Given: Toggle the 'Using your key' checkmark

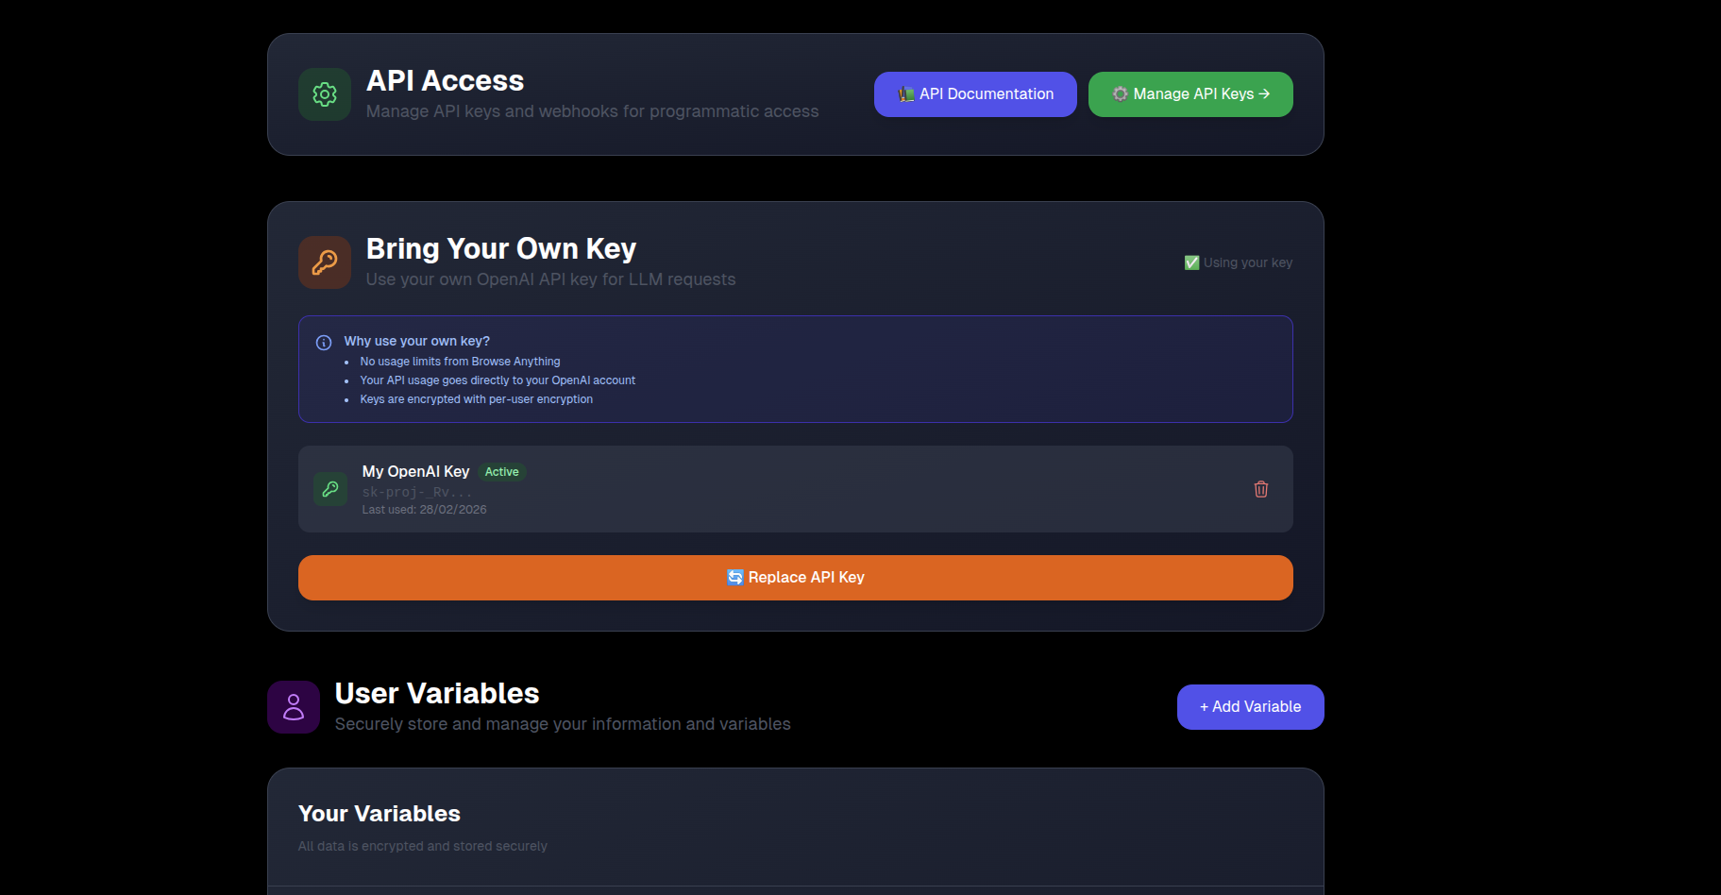Looking at the screenshot, I should tap(1191, 262).
